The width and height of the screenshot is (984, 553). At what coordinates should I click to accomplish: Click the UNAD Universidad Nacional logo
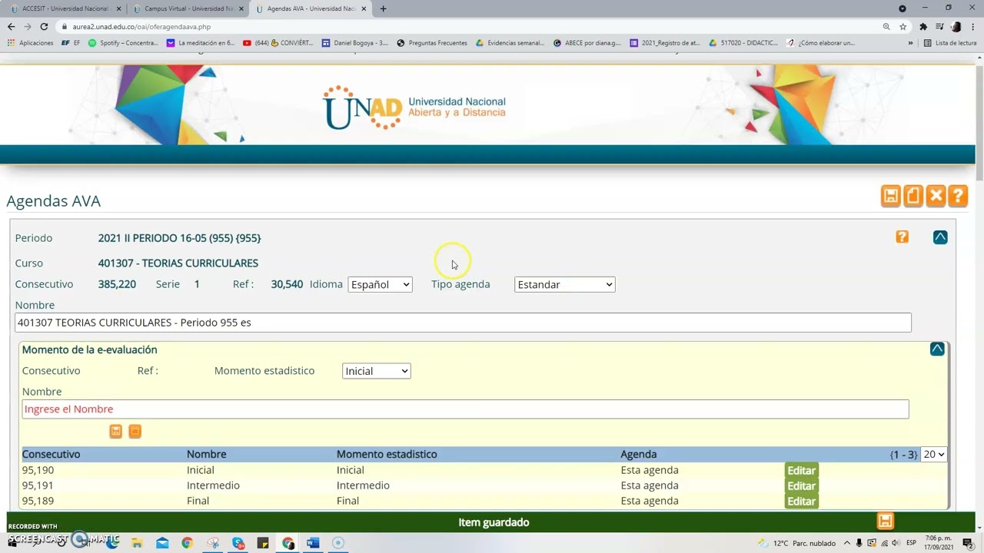[x=414, y=108]
